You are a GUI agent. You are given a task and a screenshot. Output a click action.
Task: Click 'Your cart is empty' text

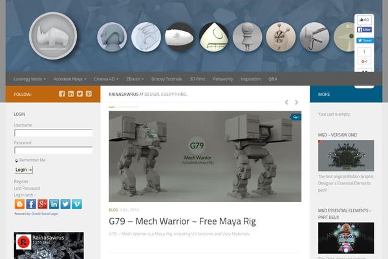(334, 114)
